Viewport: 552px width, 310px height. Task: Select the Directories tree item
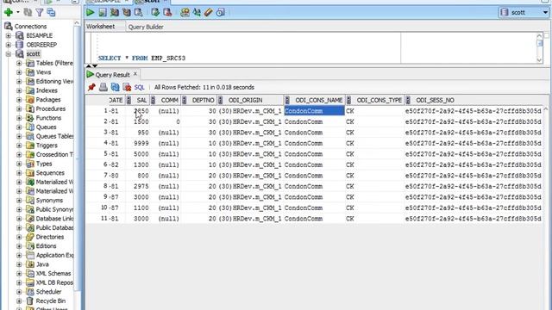[50, 237]
